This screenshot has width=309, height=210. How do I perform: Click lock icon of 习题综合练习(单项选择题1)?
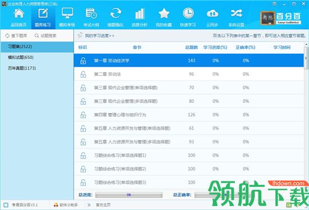pyautogui.click(x=83, y=155)
